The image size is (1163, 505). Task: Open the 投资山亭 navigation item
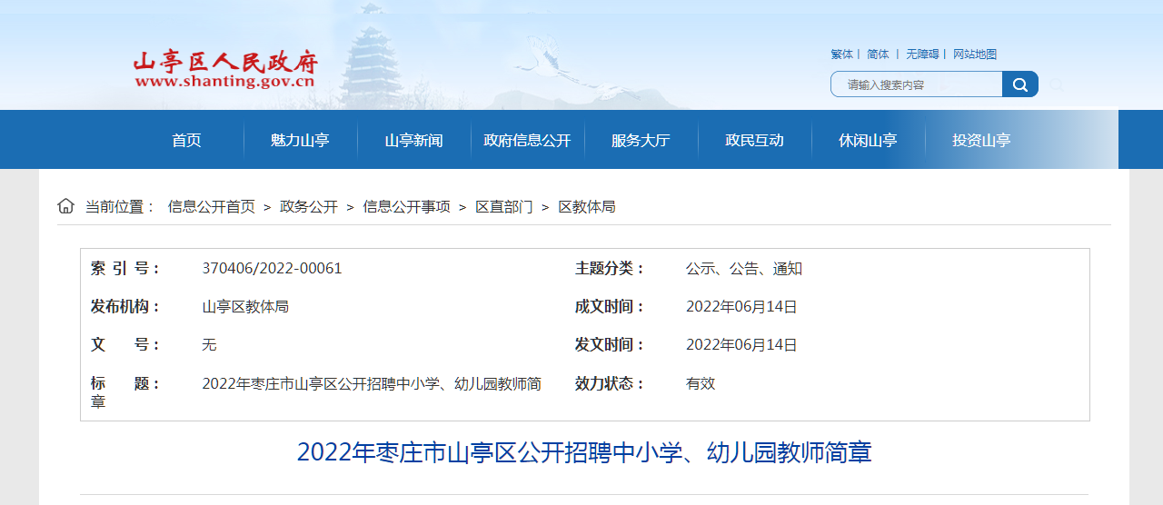point(981,140)
